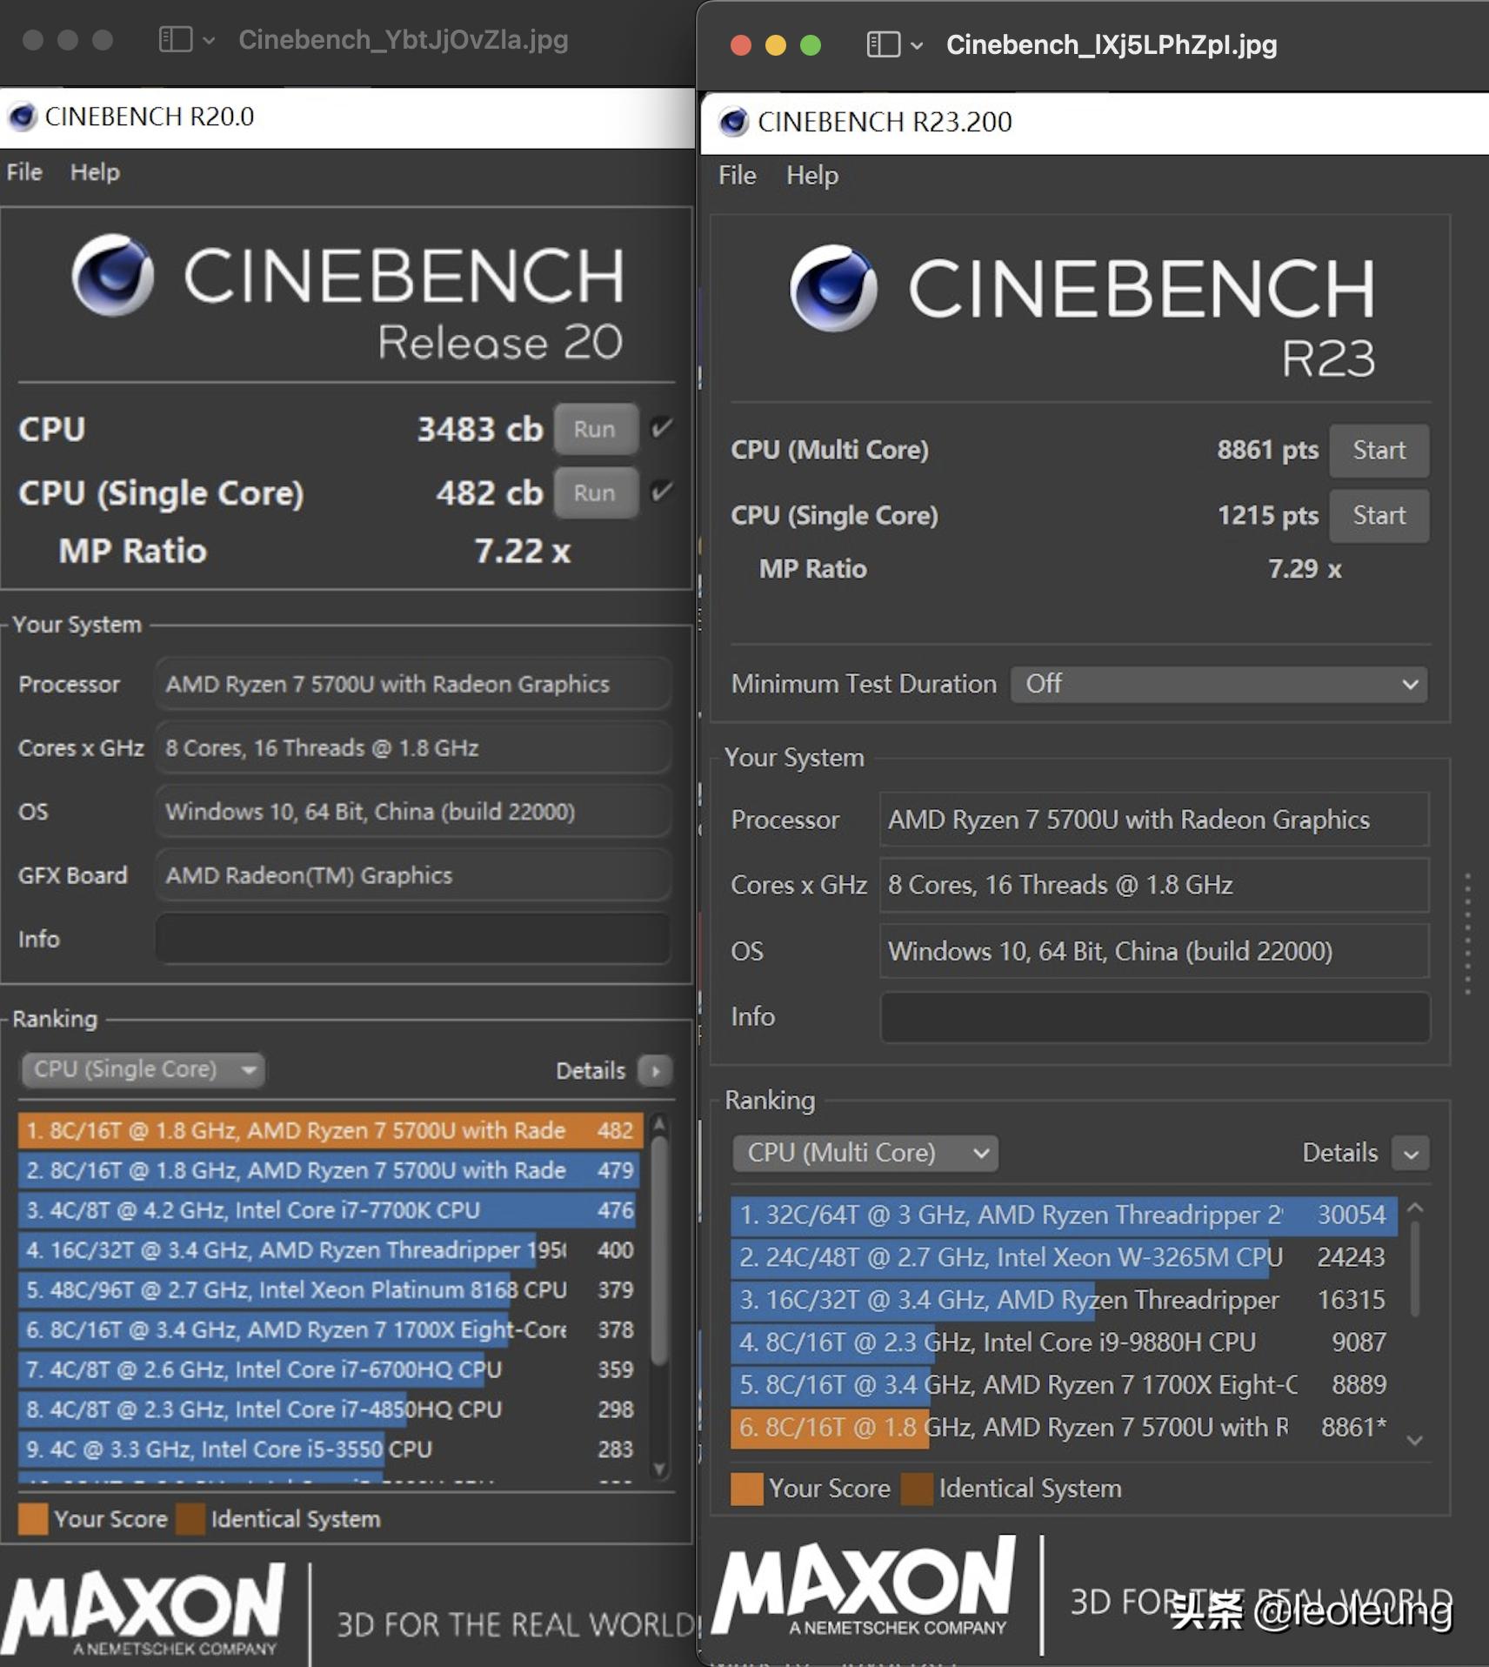This screenshot has width=1489, height=1667.
Task: Toggle the CPU (Single Core) test checkbox in R20
Action: (662, 492)
